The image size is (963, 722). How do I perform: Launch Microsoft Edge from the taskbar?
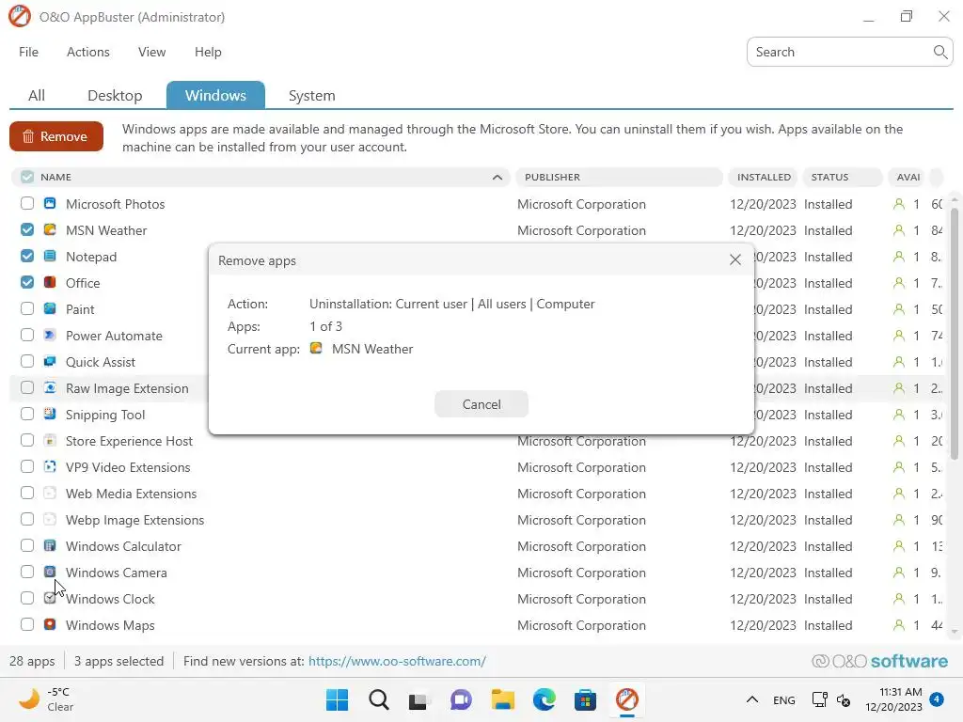pos(545,699)
